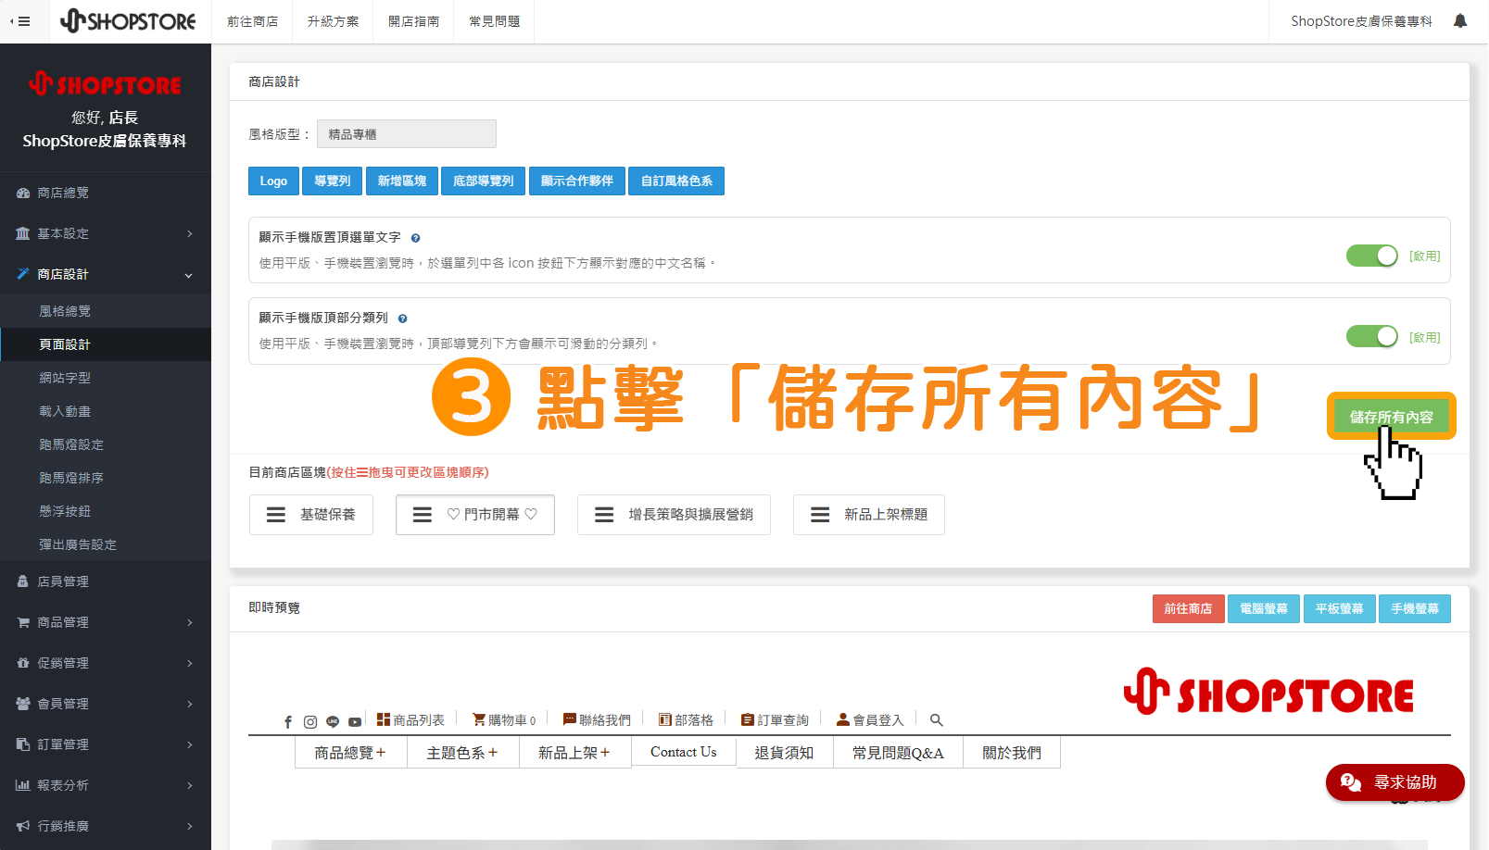Image resolution: width=1489 pixels, height=850 pixels.
Task: Open 購物車 cart in preview
Action: [504, 719]
